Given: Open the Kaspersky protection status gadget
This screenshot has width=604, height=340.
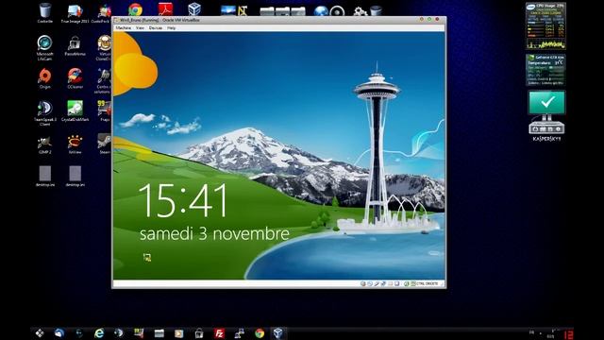Looking at the screenshot, I should (x=547, y=115).
